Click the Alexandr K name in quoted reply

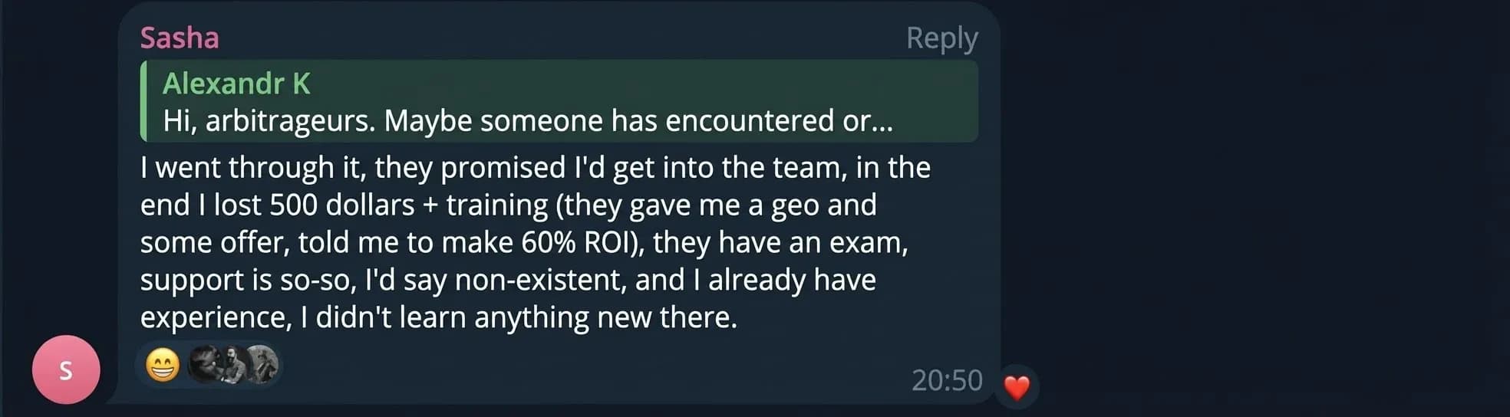tap(236, 84)
